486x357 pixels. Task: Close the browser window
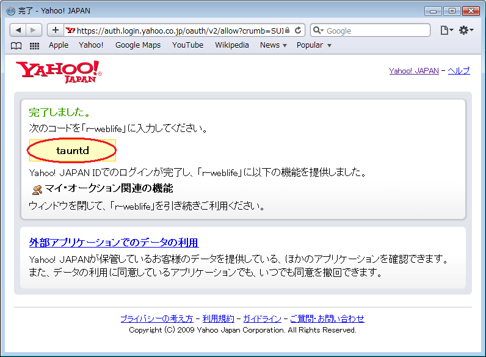[471, 11]
